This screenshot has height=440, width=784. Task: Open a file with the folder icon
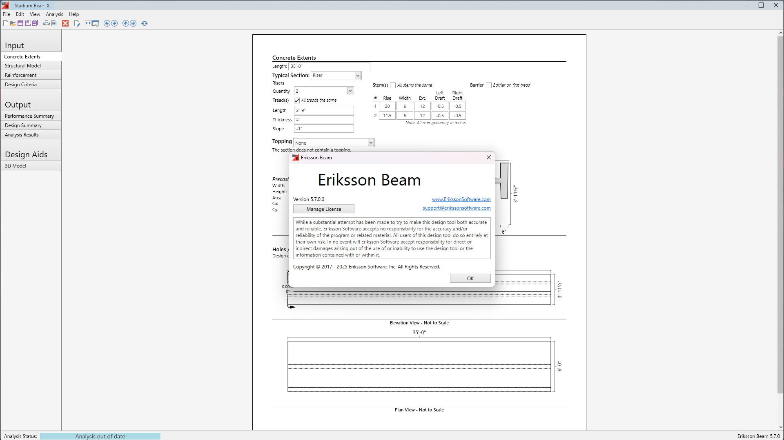coord(13,23)
